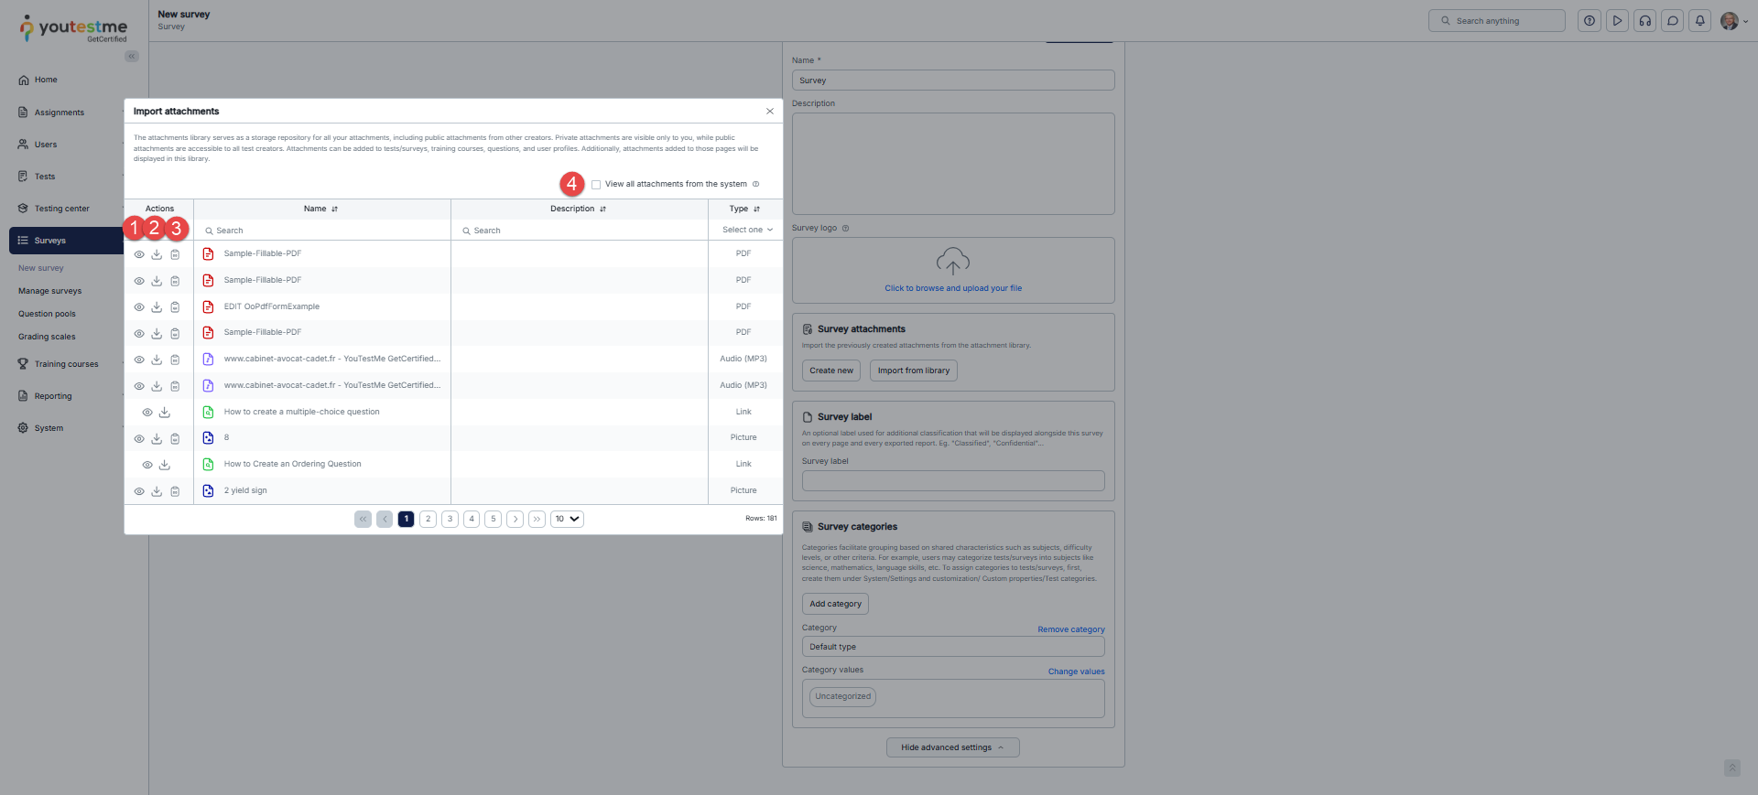The image size is (1758, 795).
Task: Click the Remove category link
Action: point(1070,629)
